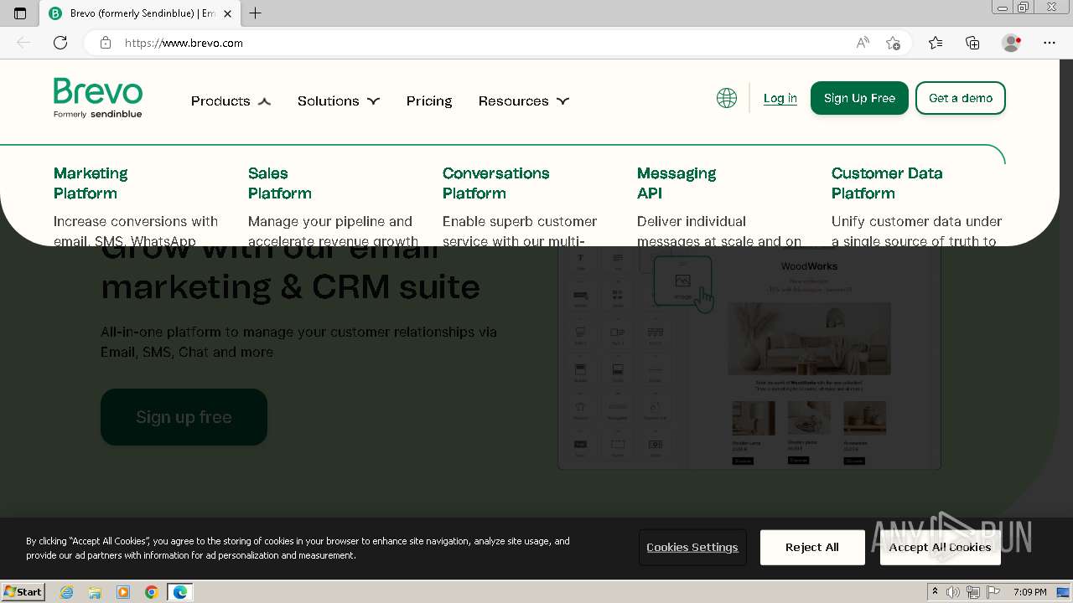Viewport: 1073px width, 603px height.
Task: Open Action Center flag icon
Action: (993, 592)
